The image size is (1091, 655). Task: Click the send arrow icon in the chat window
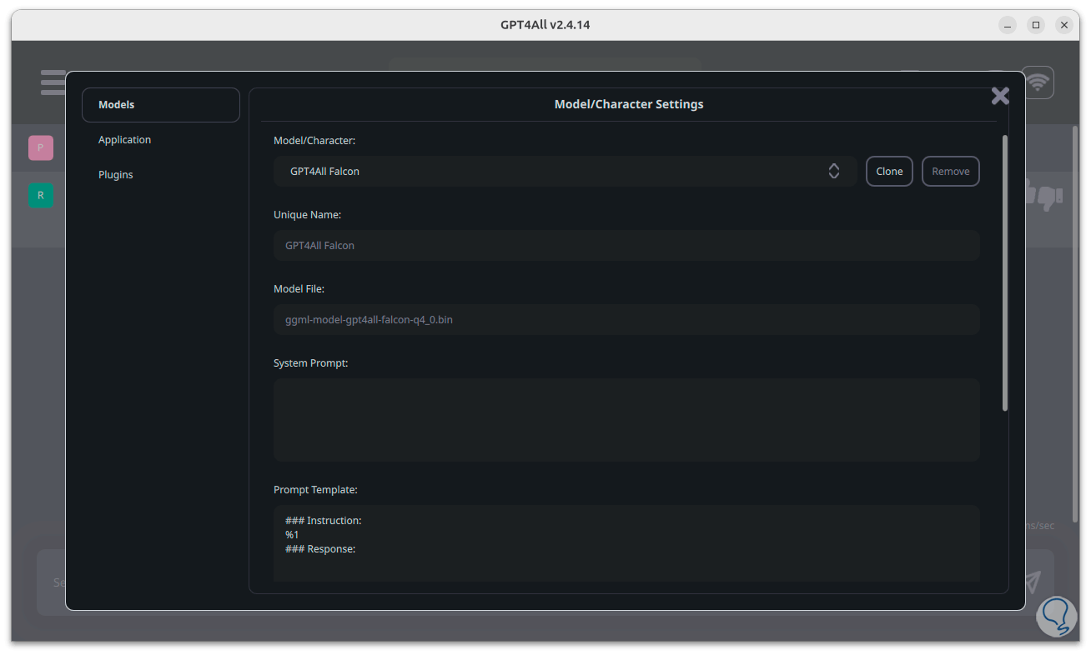[1033, 581]
